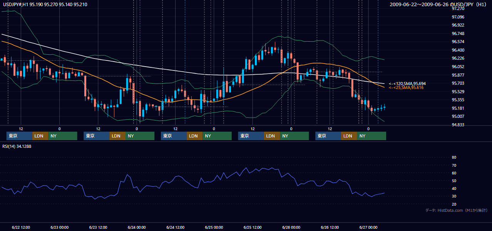
Task: Select the 6/26 00:00 time axis label
Action: point(291,227)
